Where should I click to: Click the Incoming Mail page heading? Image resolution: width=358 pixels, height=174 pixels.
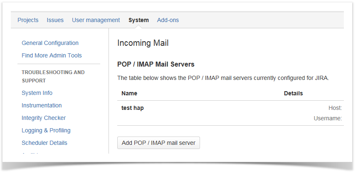coord(143,43)
